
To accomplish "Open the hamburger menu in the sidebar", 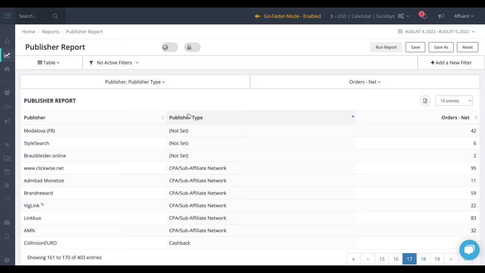I will pyautogui.click(x=8, y=16).
